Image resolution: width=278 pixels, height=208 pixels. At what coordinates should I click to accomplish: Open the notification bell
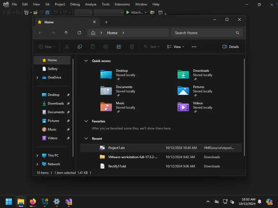click(x=260, y=201)
